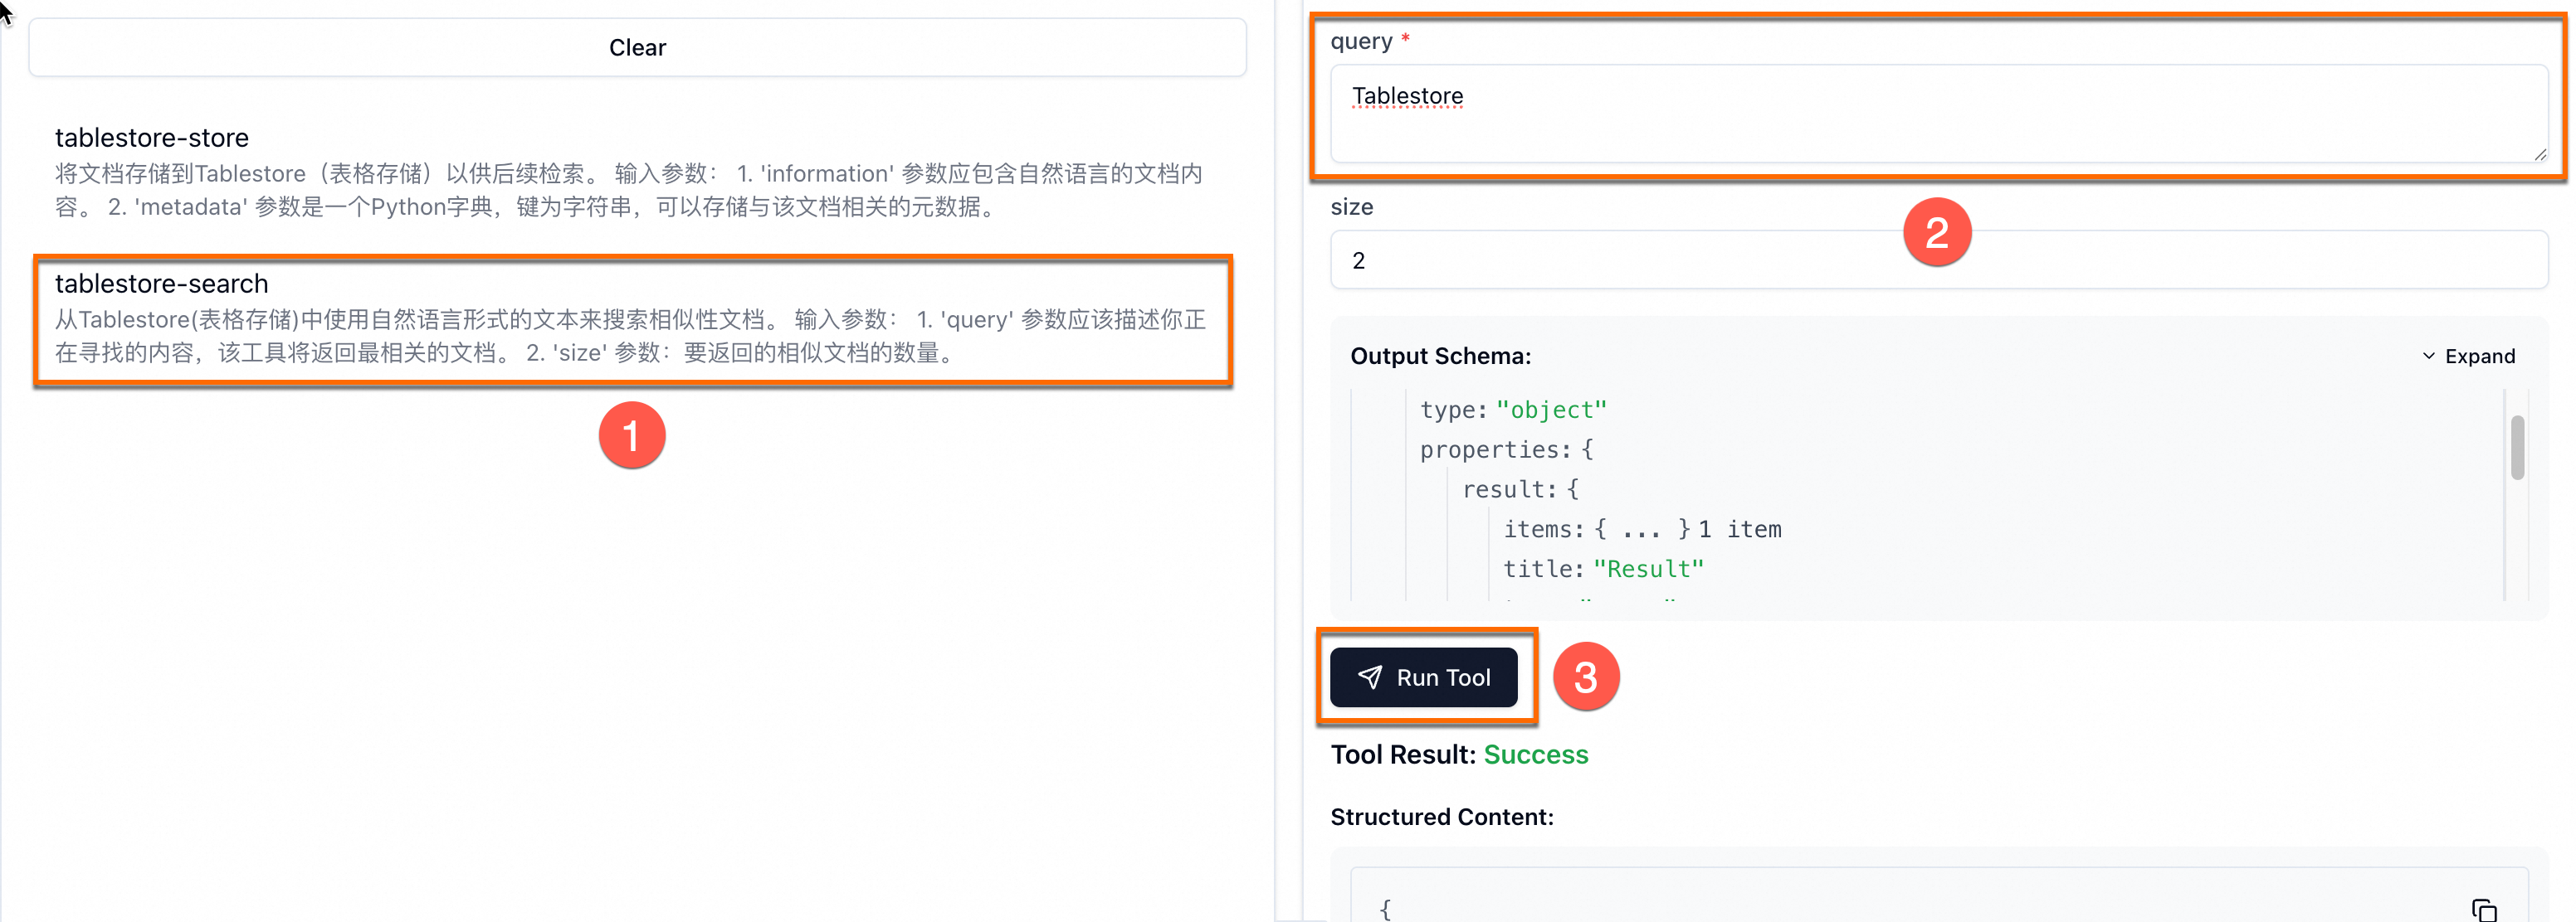This screenshot has height=922, width=2576.
Task: Run the tool with Run Tool
Action: [x=1423, y=677]
